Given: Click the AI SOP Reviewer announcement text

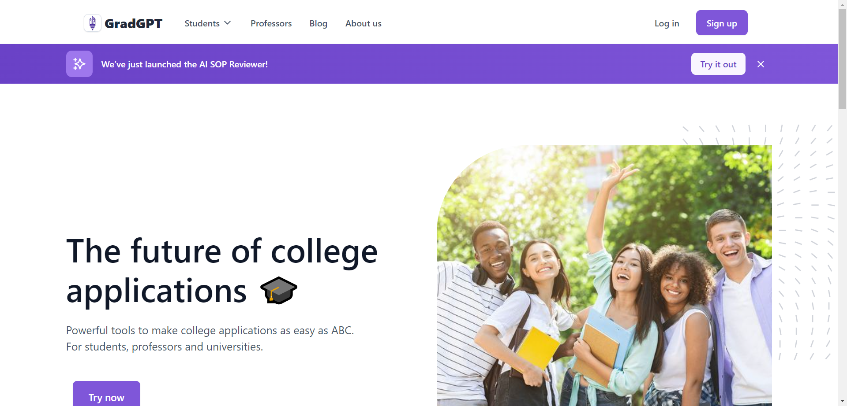Looking at the screenshot, I should (184, 64).
